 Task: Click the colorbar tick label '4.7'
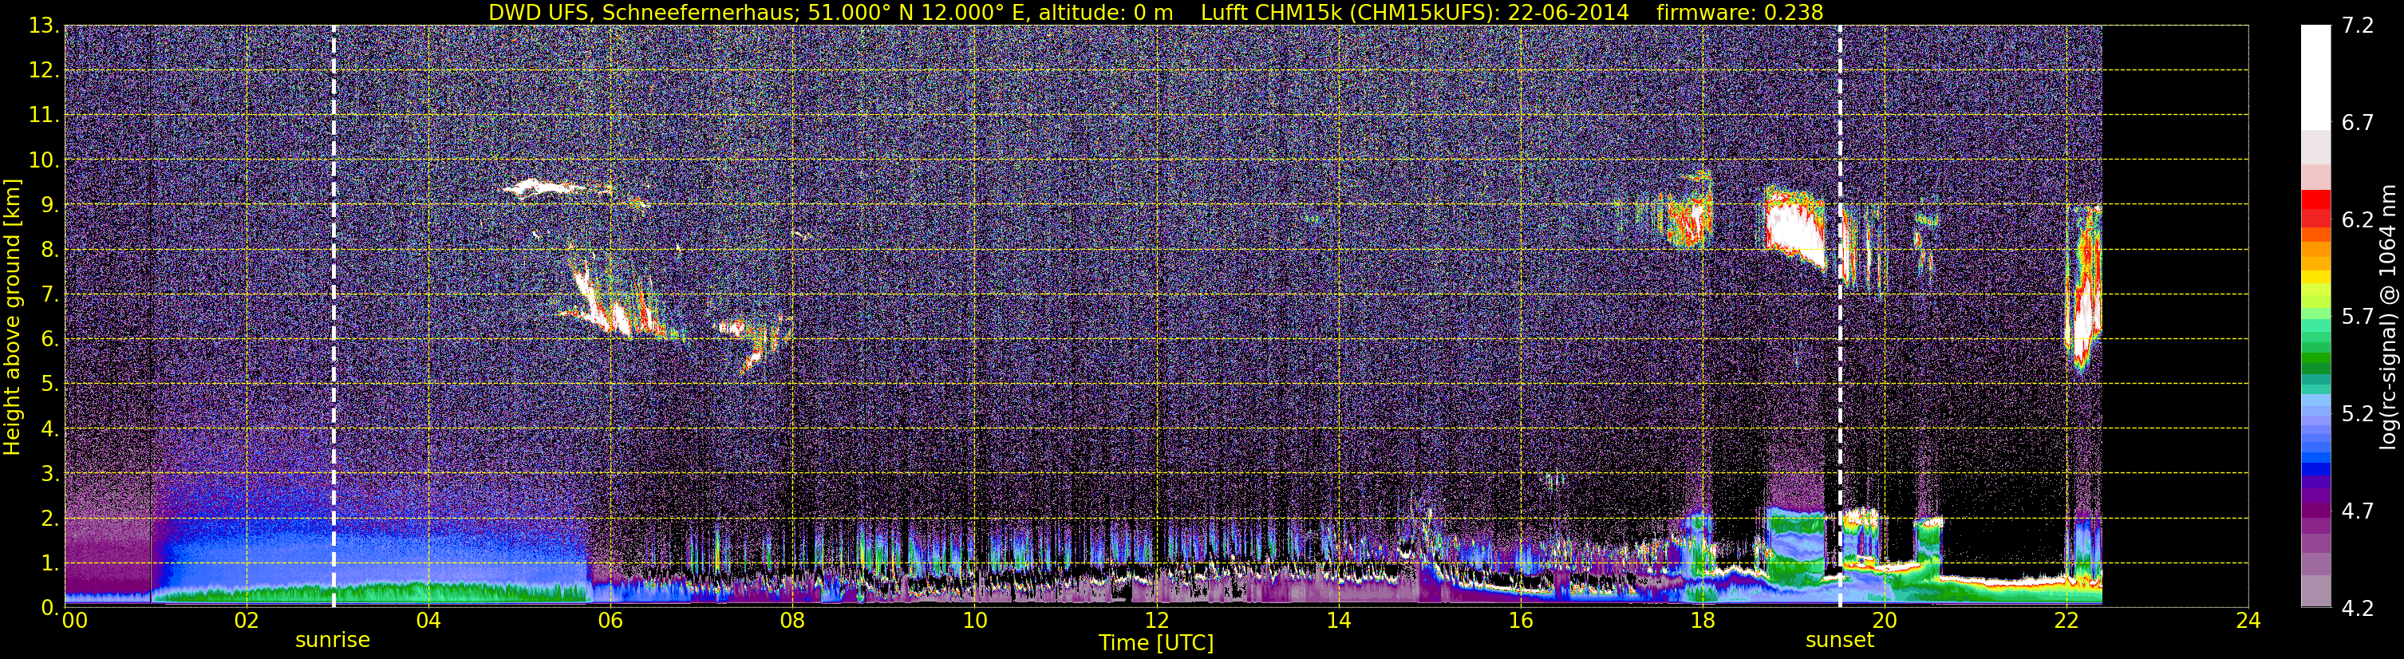2358,511
